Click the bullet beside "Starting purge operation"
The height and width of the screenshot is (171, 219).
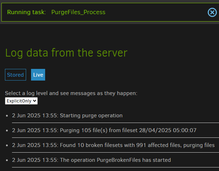[7, 116]
